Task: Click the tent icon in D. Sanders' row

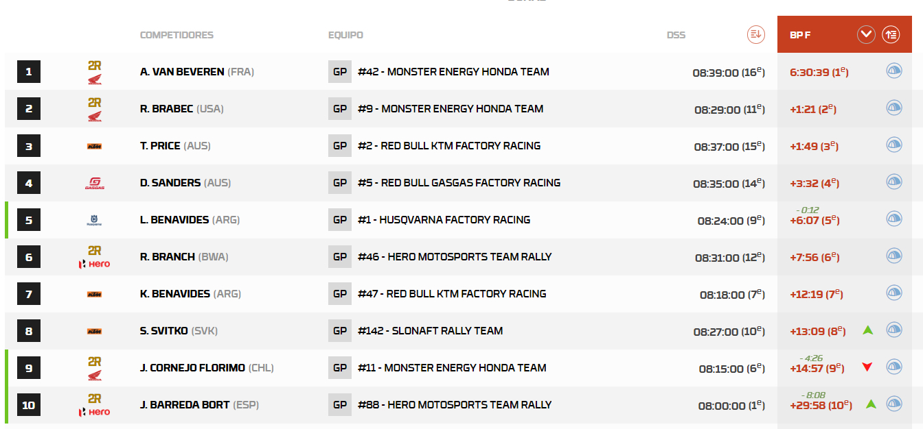Action: (x=893, y=182)
